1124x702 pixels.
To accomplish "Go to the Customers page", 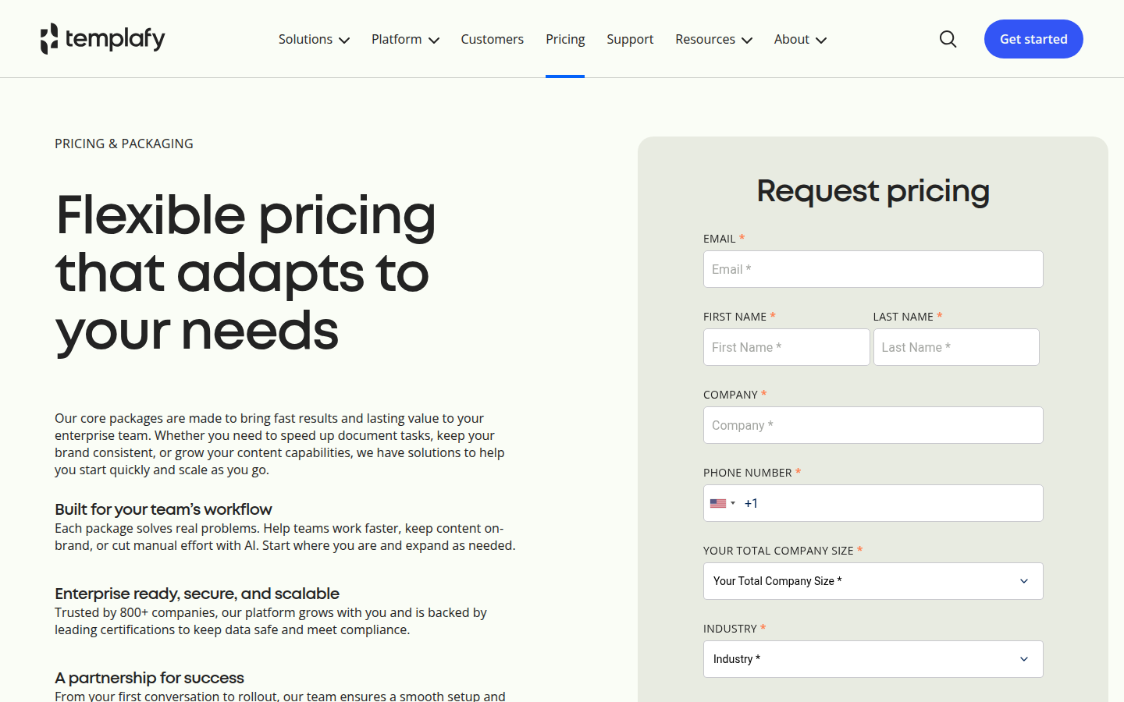I will tap(492, 39).
